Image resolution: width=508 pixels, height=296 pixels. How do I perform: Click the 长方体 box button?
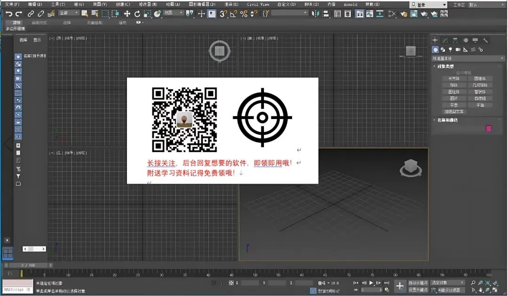[454, 79]
